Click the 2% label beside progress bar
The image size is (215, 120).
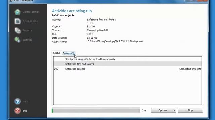(144, 110)
